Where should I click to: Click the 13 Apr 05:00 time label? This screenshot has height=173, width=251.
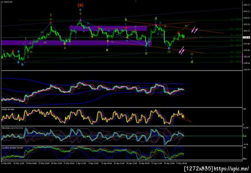click(107, 163)
